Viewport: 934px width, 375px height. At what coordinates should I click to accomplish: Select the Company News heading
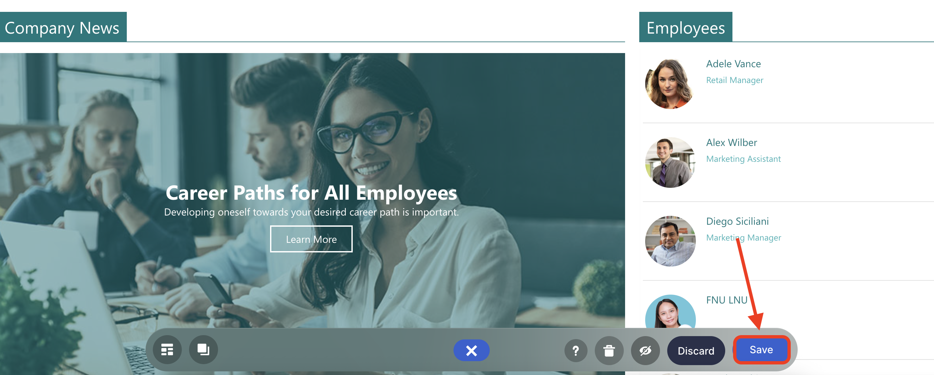pos(62,28)
